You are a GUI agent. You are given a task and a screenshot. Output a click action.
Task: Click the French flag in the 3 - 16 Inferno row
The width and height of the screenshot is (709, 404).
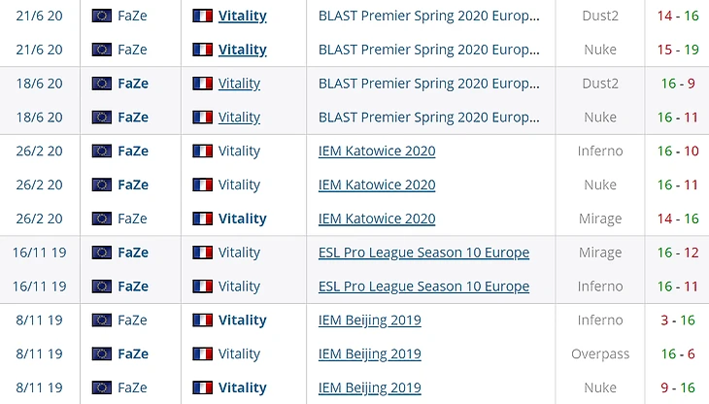coord(202,320)
